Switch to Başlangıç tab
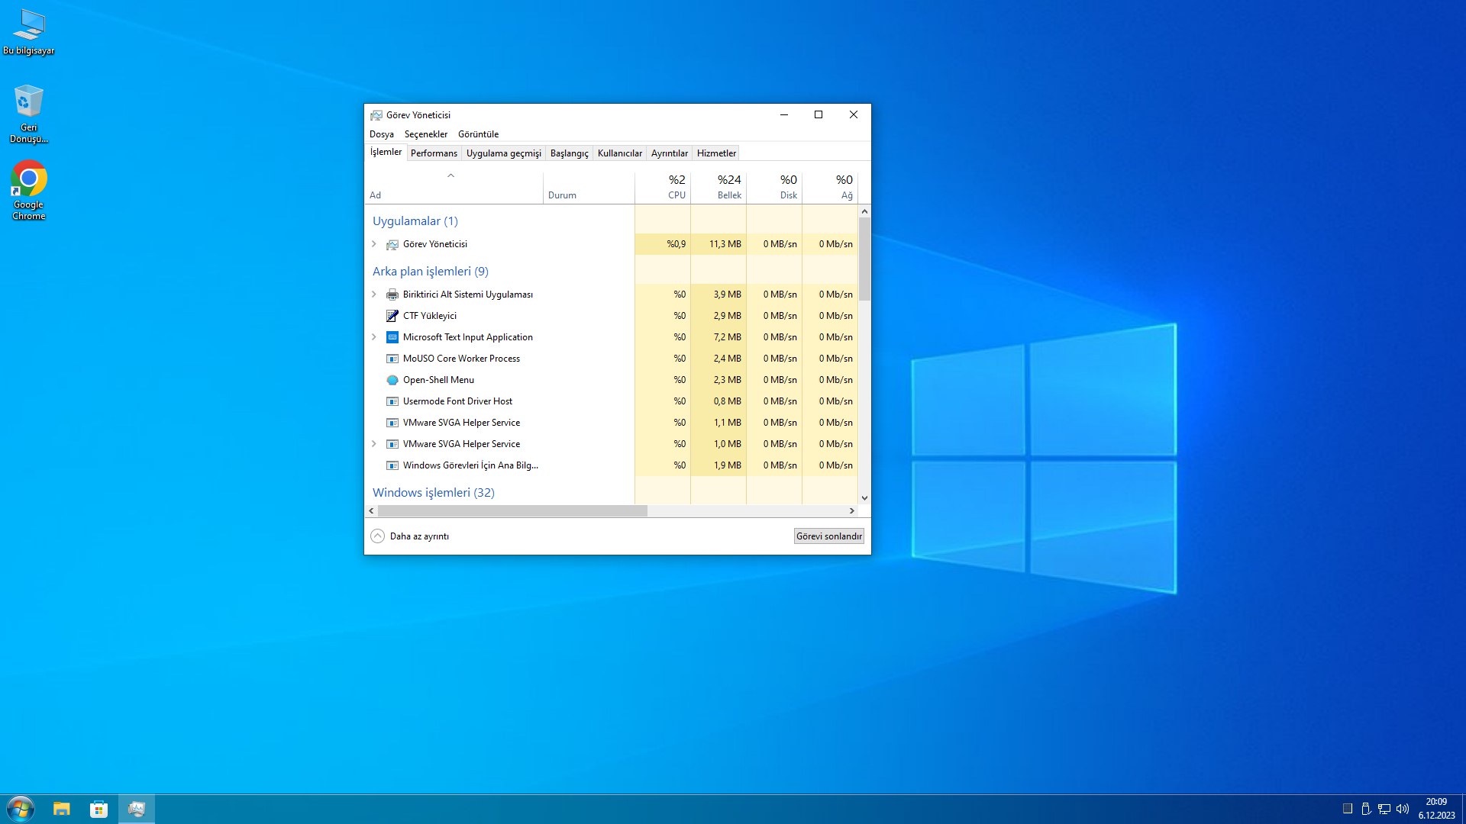Viewport: 1466px width, 824px height. pos(570,153)
